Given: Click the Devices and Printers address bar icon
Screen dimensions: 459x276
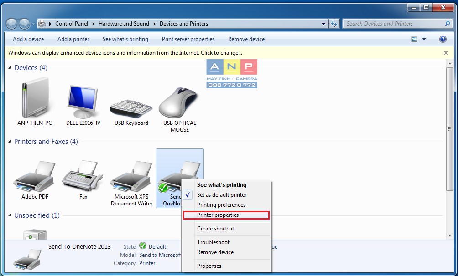Looking at the screenshot, I should click(x=42, y=24).
